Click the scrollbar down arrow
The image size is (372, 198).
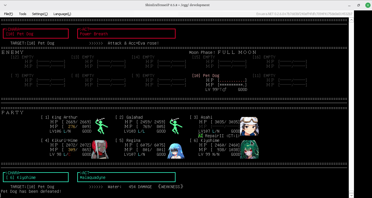[x=351, y=195]
